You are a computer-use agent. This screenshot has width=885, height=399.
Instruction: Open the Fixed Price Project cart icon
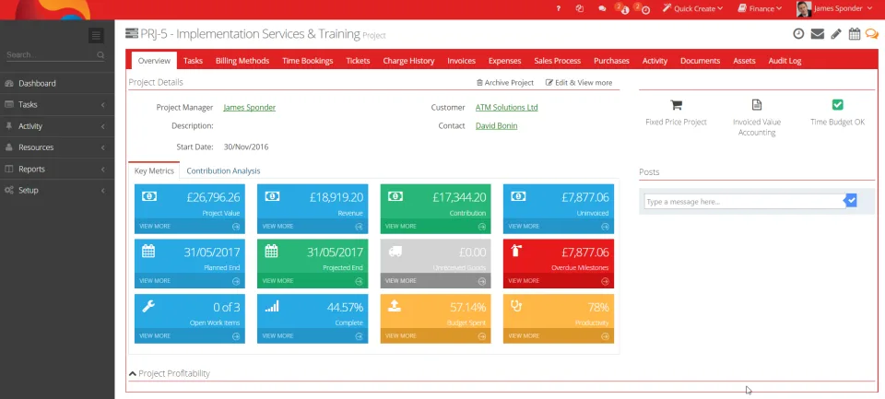[x=676, y=105]
